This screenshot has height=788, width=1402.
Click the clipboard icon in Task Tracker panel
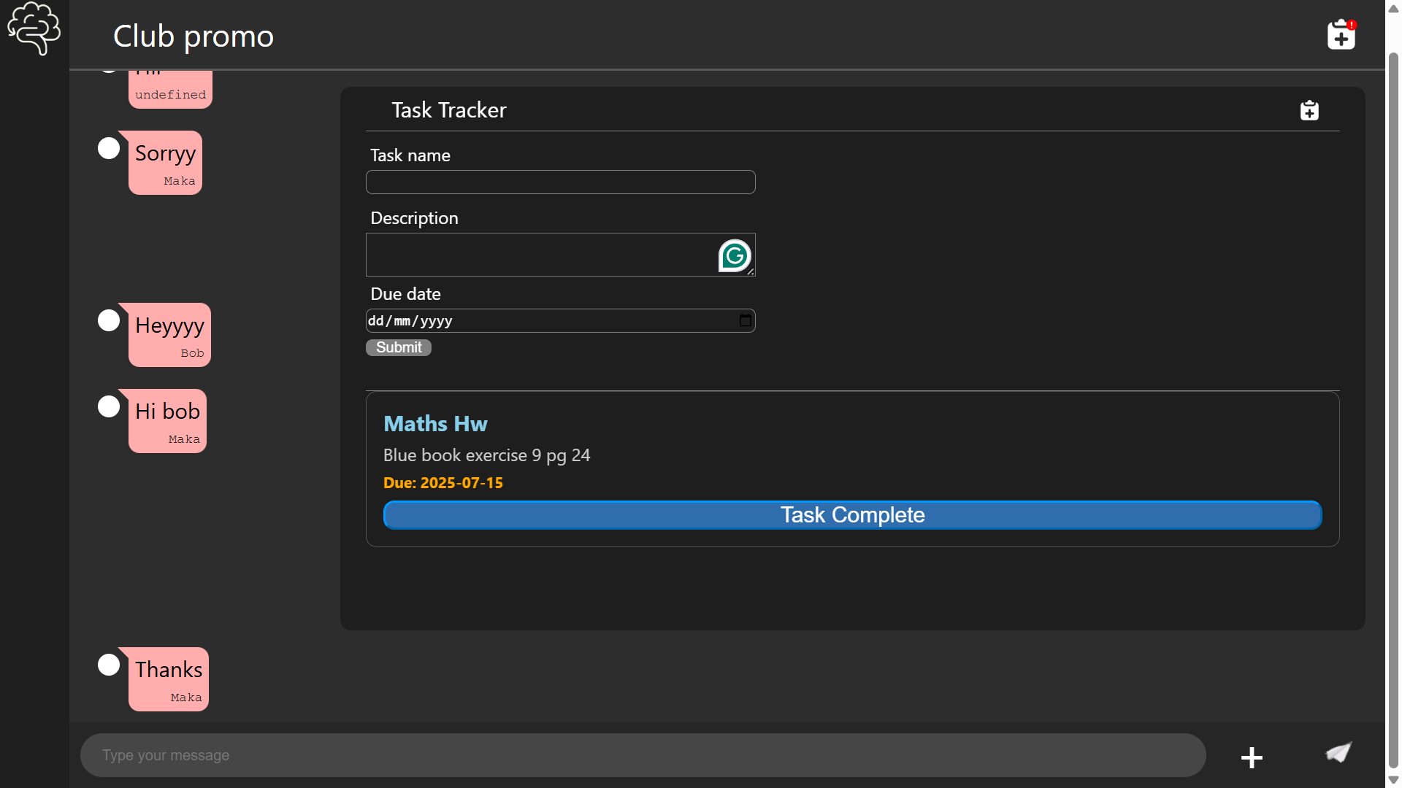click(x=1309, y=110)
